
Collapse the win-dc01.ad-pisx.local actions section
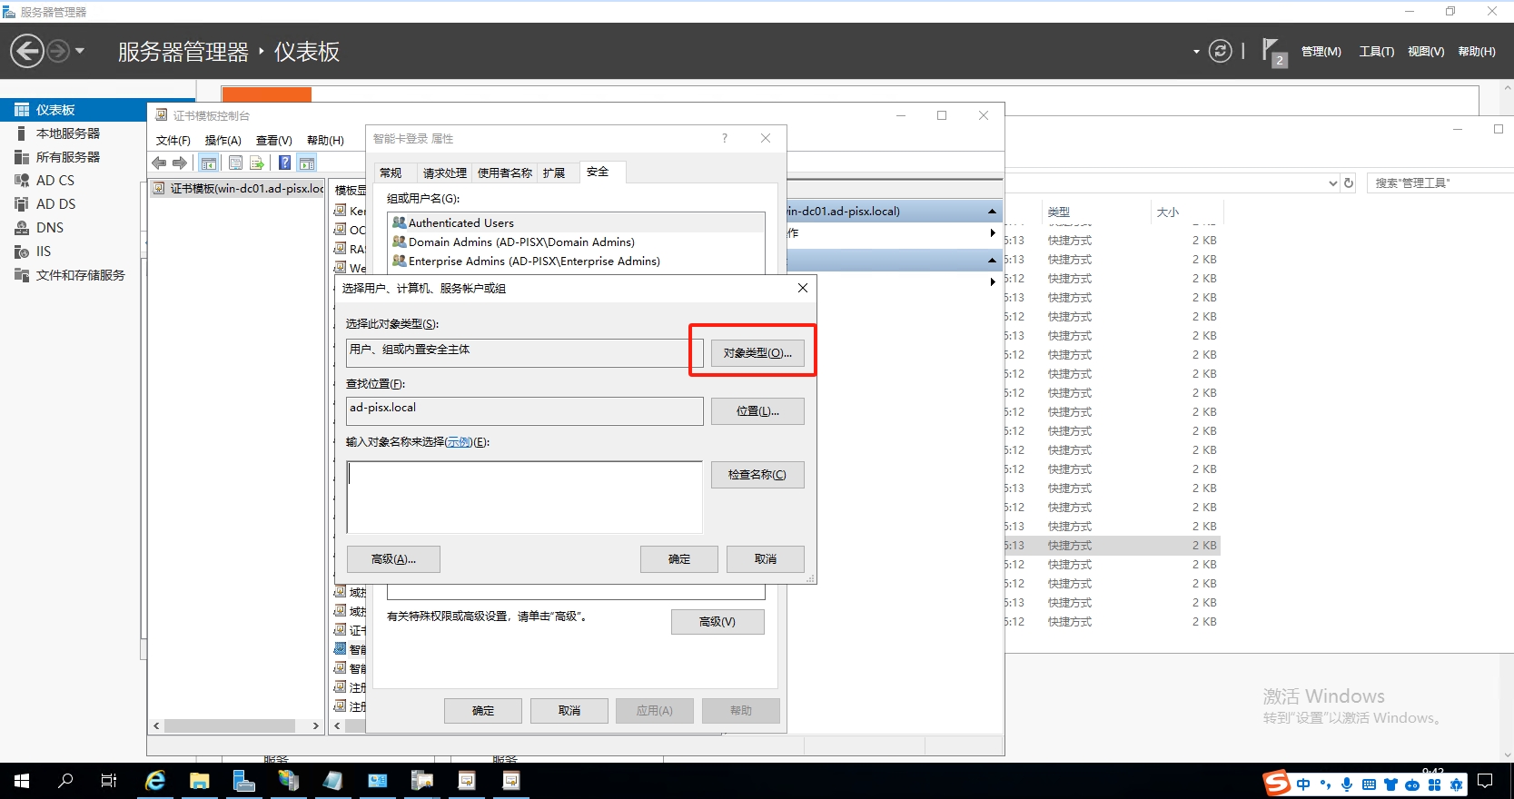tap(992, 212)
